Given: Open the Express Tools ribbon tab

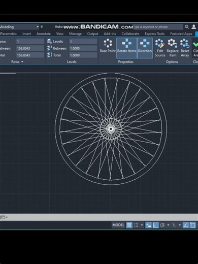Looking at the screenshot, I should [154, 34].
